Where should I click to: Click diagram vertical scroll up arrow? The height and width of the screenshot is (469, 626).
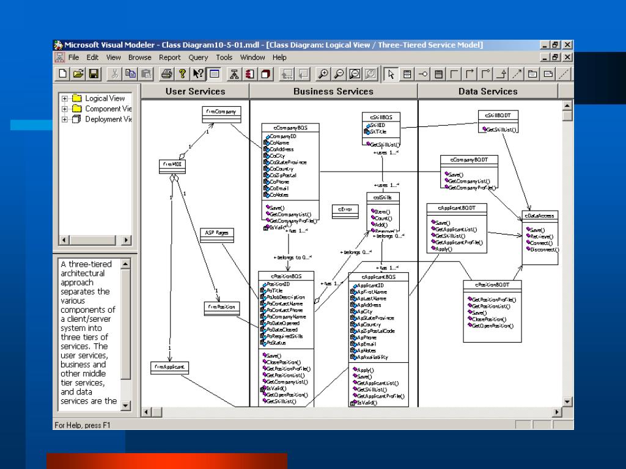click(x=567, y=105)
